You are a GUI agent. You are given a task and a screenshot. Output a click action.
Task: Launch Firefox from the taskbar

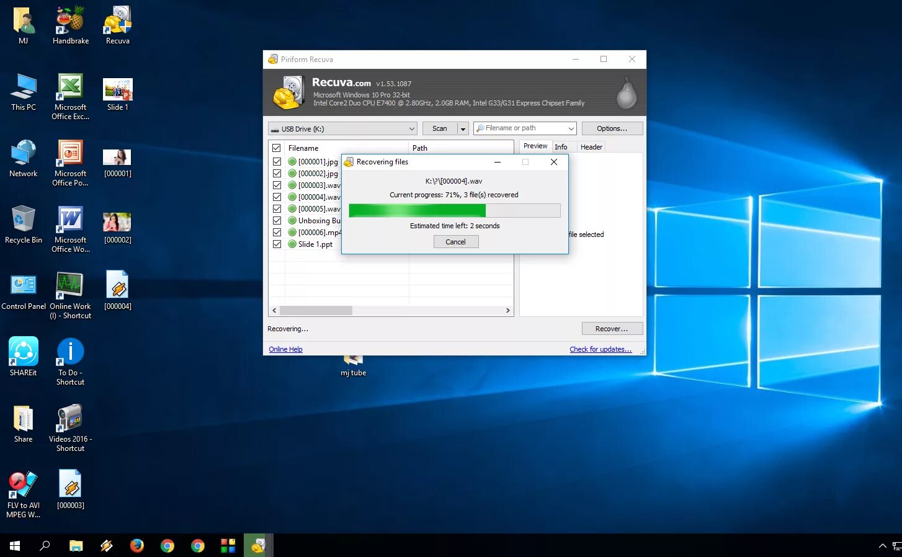(136, 546)
